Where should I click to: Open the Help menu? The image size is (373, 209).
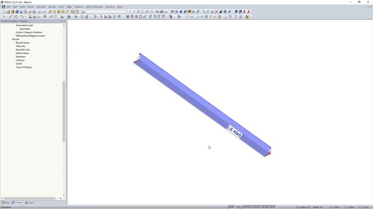(119, 7)
